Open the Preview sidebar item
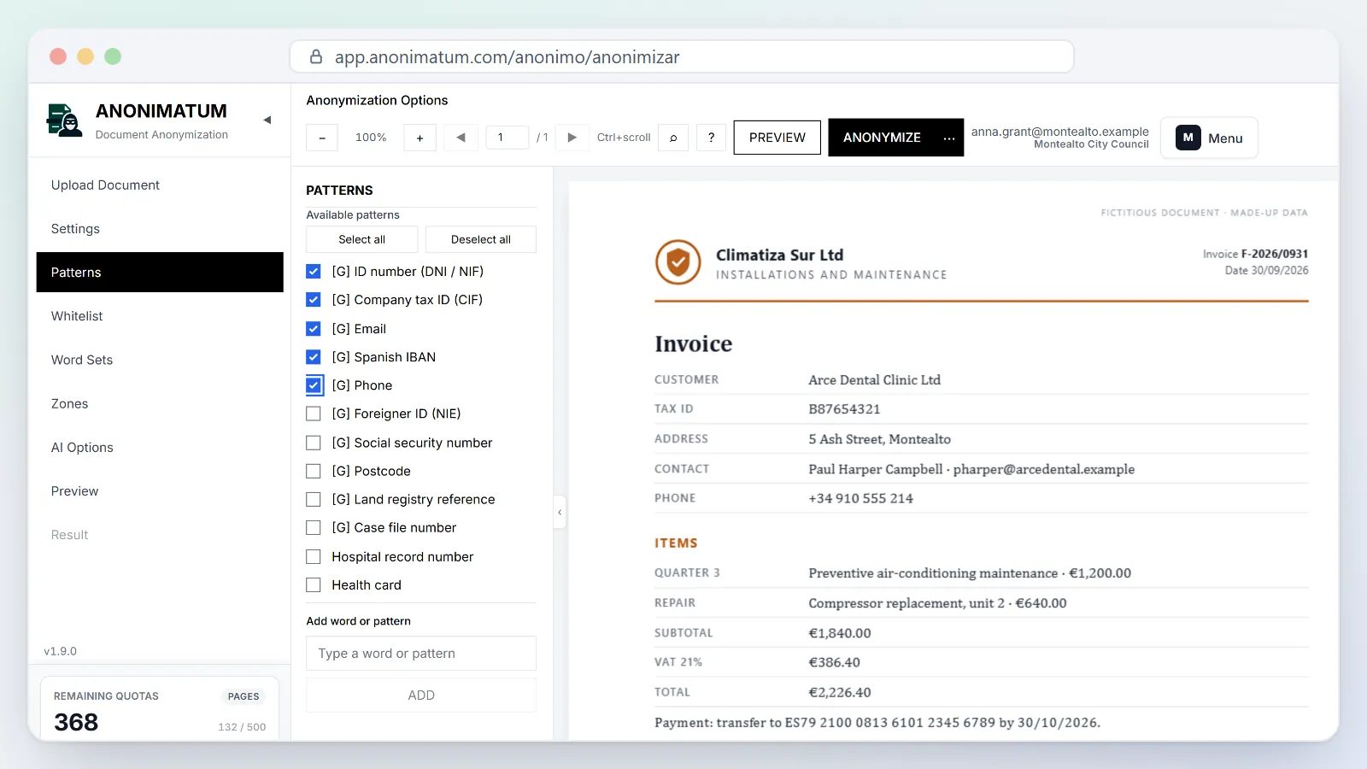The image size is (1367, 769). [160, 491]
